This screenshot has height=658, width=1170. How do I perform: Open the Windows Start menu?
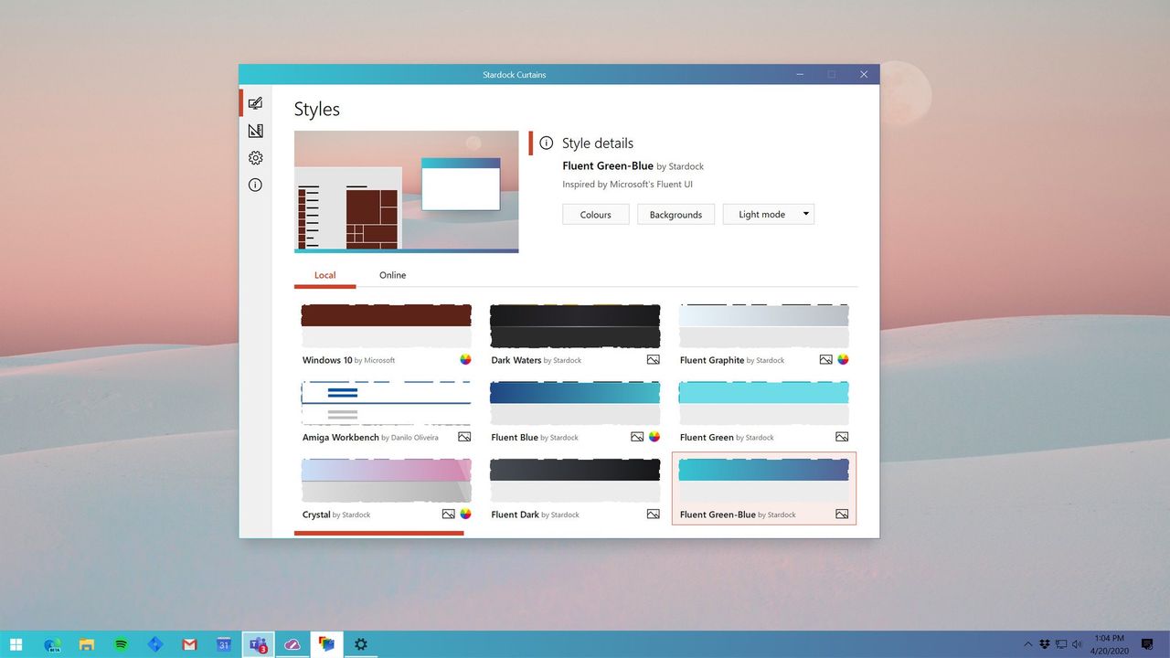pos(16,644)
